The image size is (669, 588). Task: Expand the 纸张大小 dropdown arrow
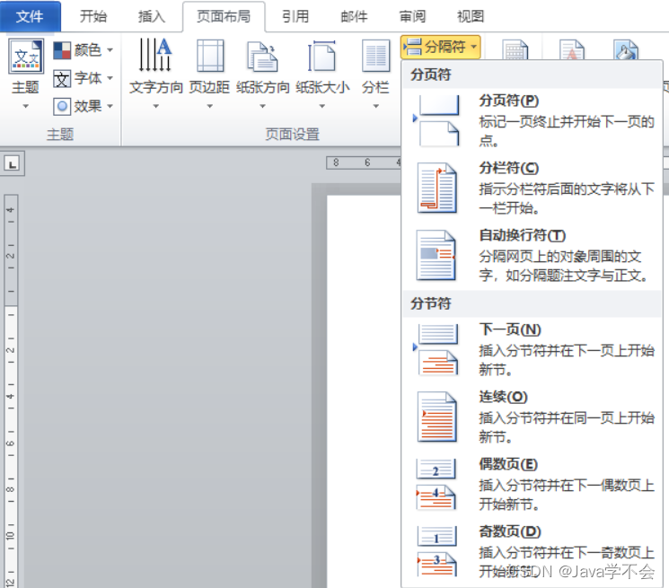coord(322,106)
